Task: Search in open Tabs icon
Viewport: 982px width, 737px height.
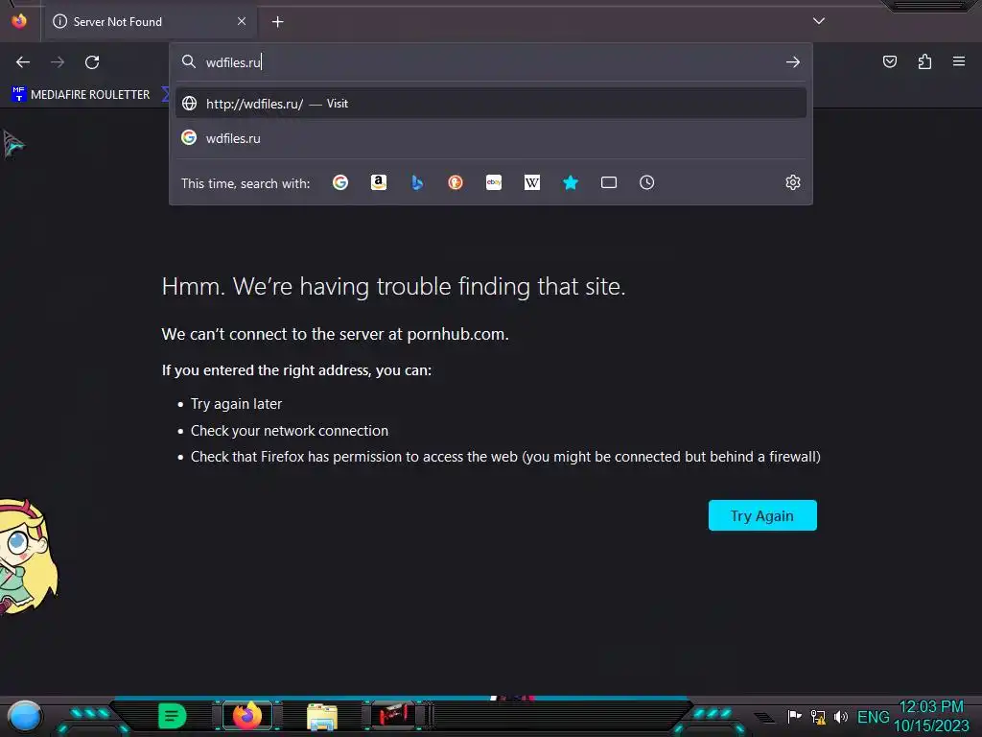Action: 609,182
